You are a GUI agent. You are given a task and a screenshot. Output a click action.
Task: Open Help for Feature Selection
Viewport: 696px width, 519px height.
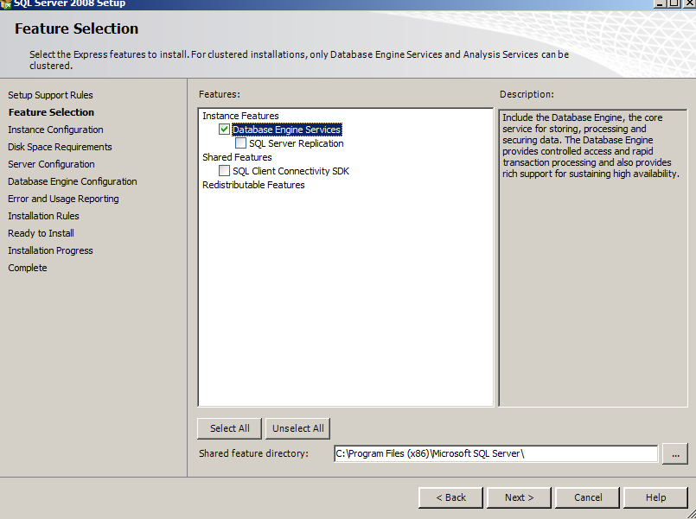click(655, 497)
